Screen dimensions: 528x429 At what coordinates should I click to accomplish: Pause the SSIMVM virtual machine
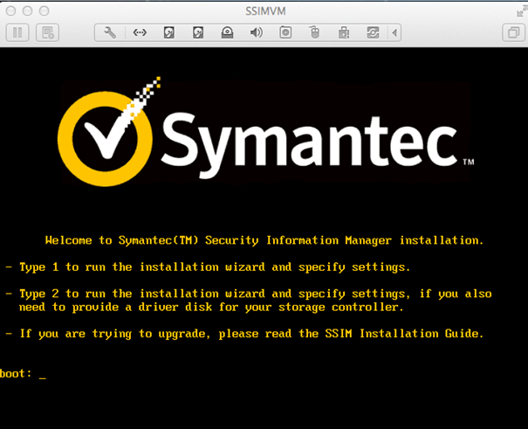17,32
